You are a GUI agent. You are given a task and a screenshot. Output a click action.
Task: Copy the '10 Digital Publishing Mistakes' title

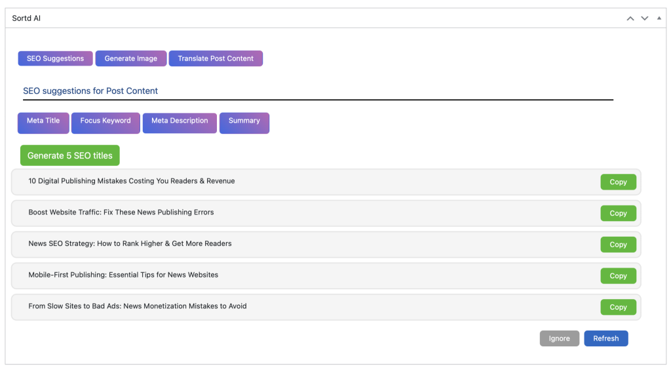coord(618,182)
